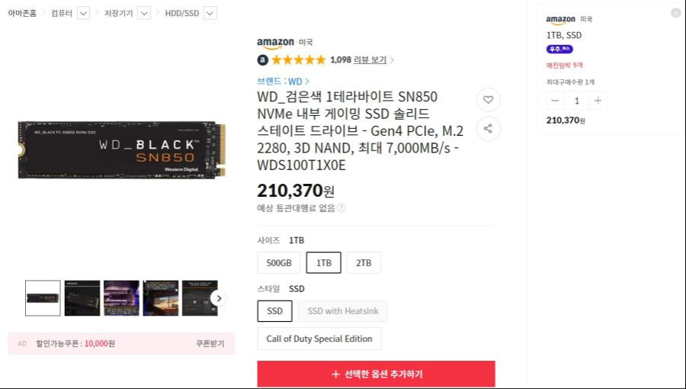Click the Amazon logo above reviews
The width and height of the screenshot is (686, 389).
click(275, 43)
